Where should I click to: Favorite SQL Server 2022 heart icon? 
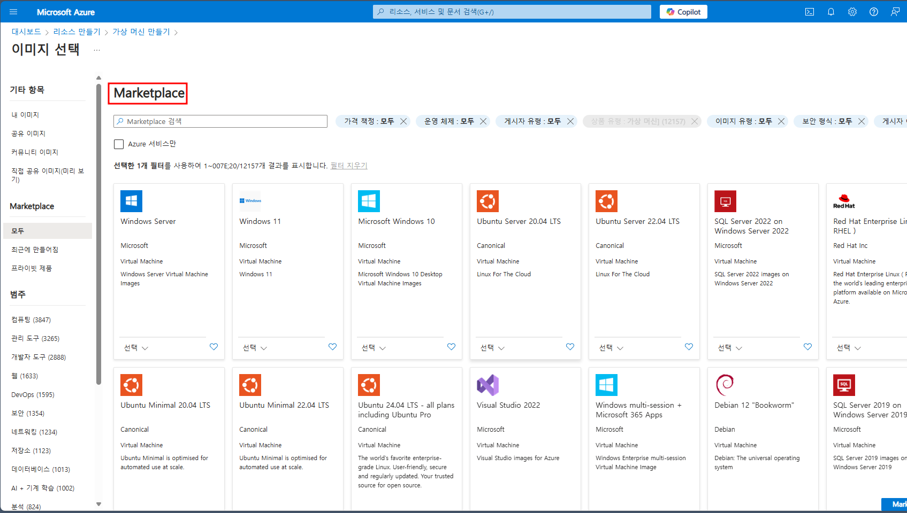coord(808,347)
